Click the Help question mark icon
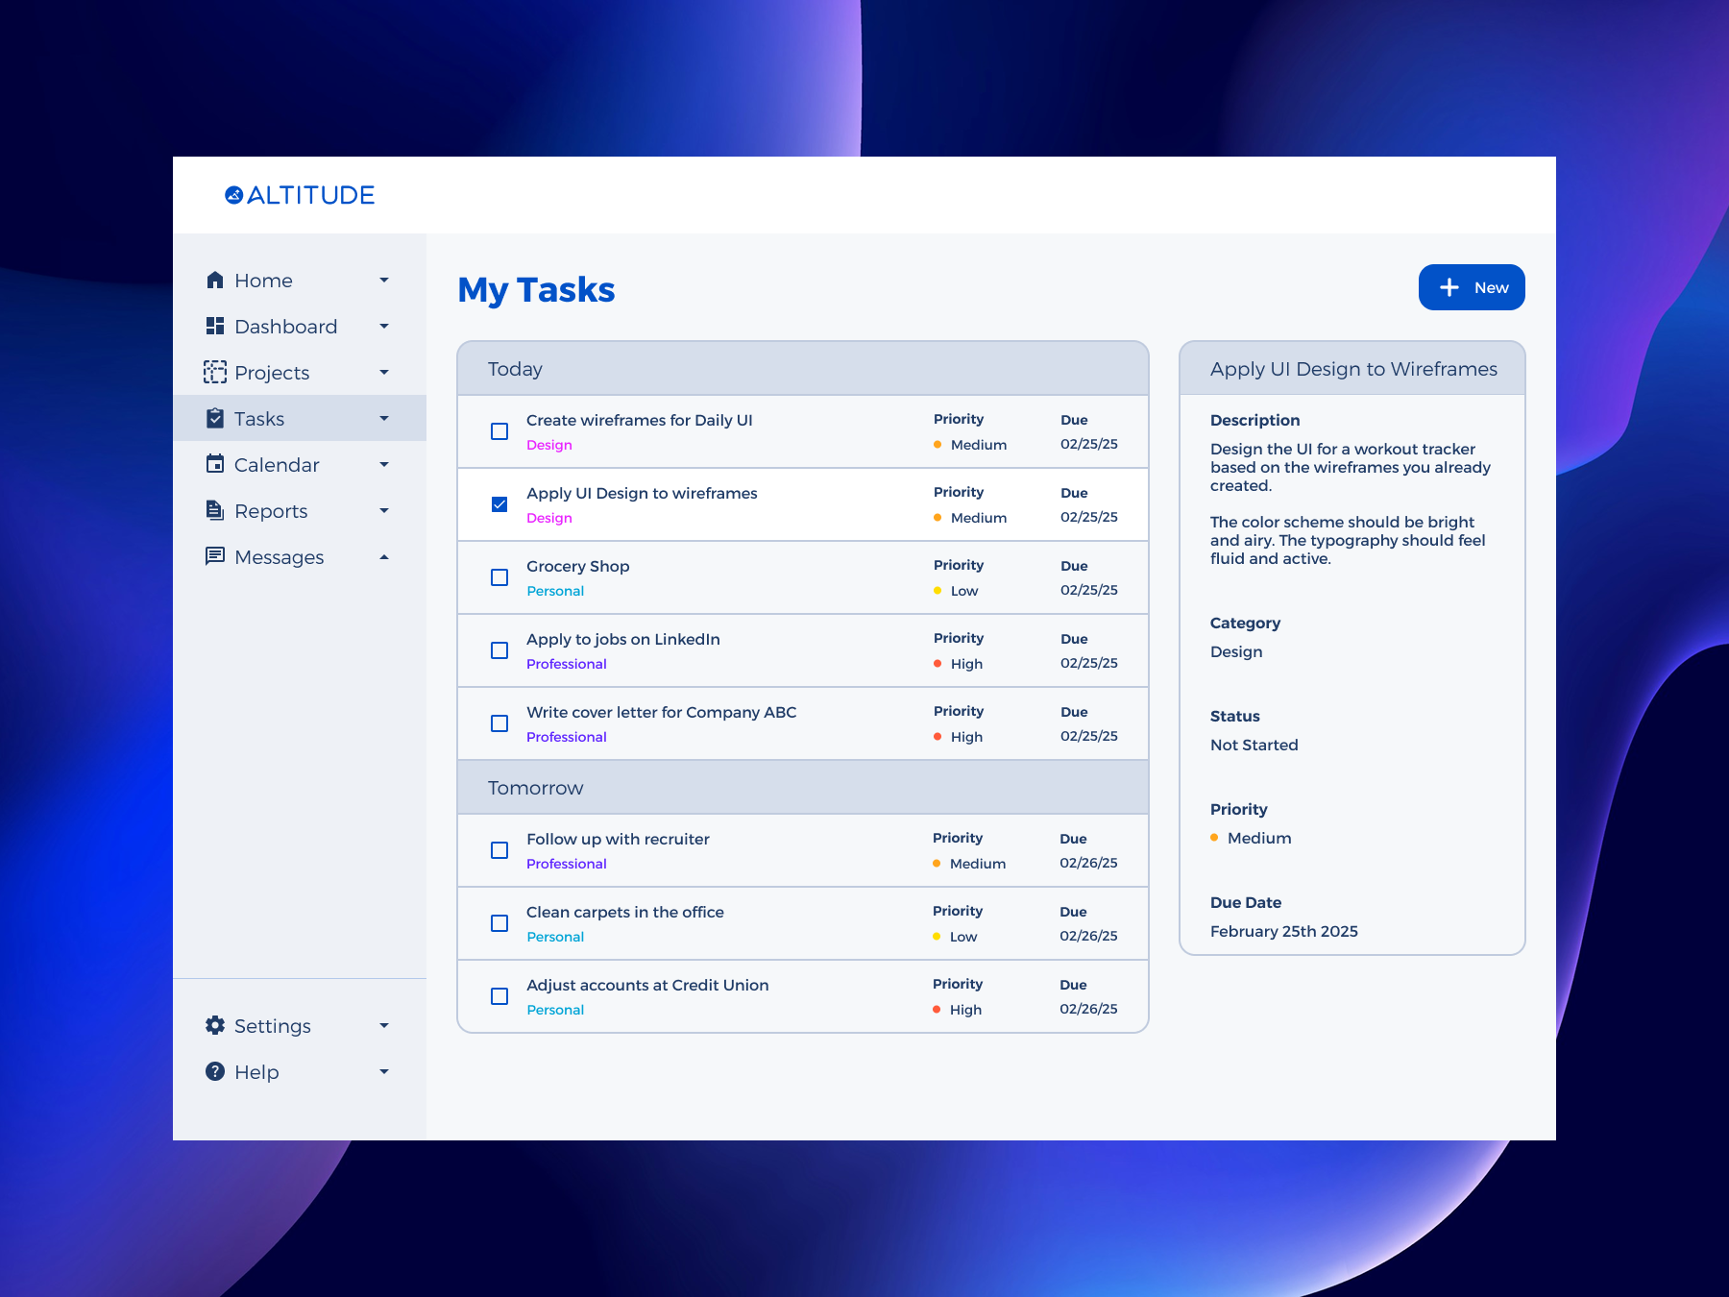Image resolution: width=1729 pixels, height=1297 pixels. point(215,1071)
